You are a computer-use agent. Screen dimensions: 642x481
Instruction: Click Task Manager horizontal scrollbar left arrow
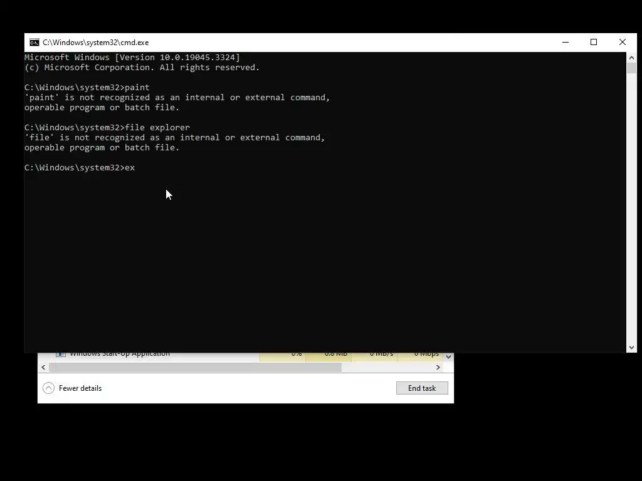(x=43, y=367)
